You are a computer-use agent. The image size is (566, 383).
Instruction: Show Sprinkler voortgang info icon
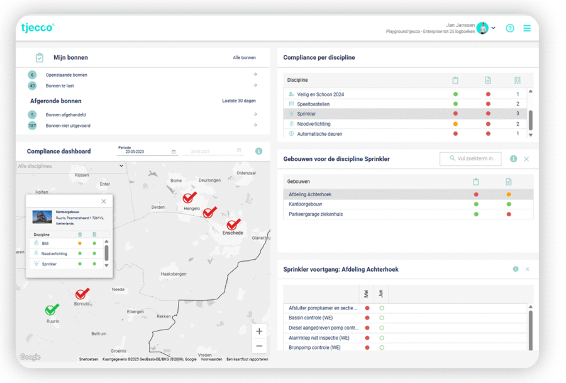coord(516,269)
